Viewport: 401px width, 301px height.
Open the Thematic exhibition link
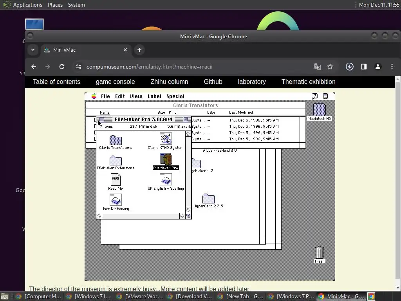click(x=309, y=82)
